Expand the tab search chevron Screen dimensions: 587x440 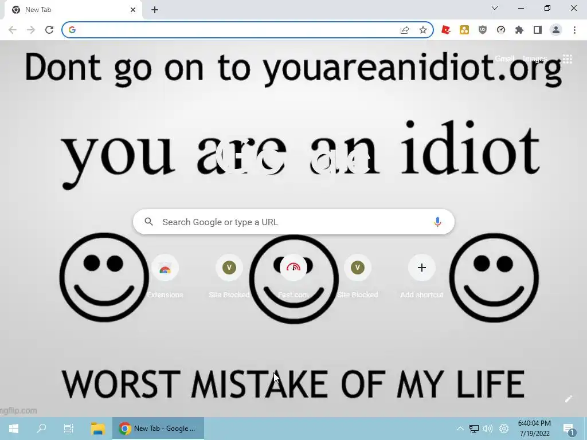pos(495,8)
